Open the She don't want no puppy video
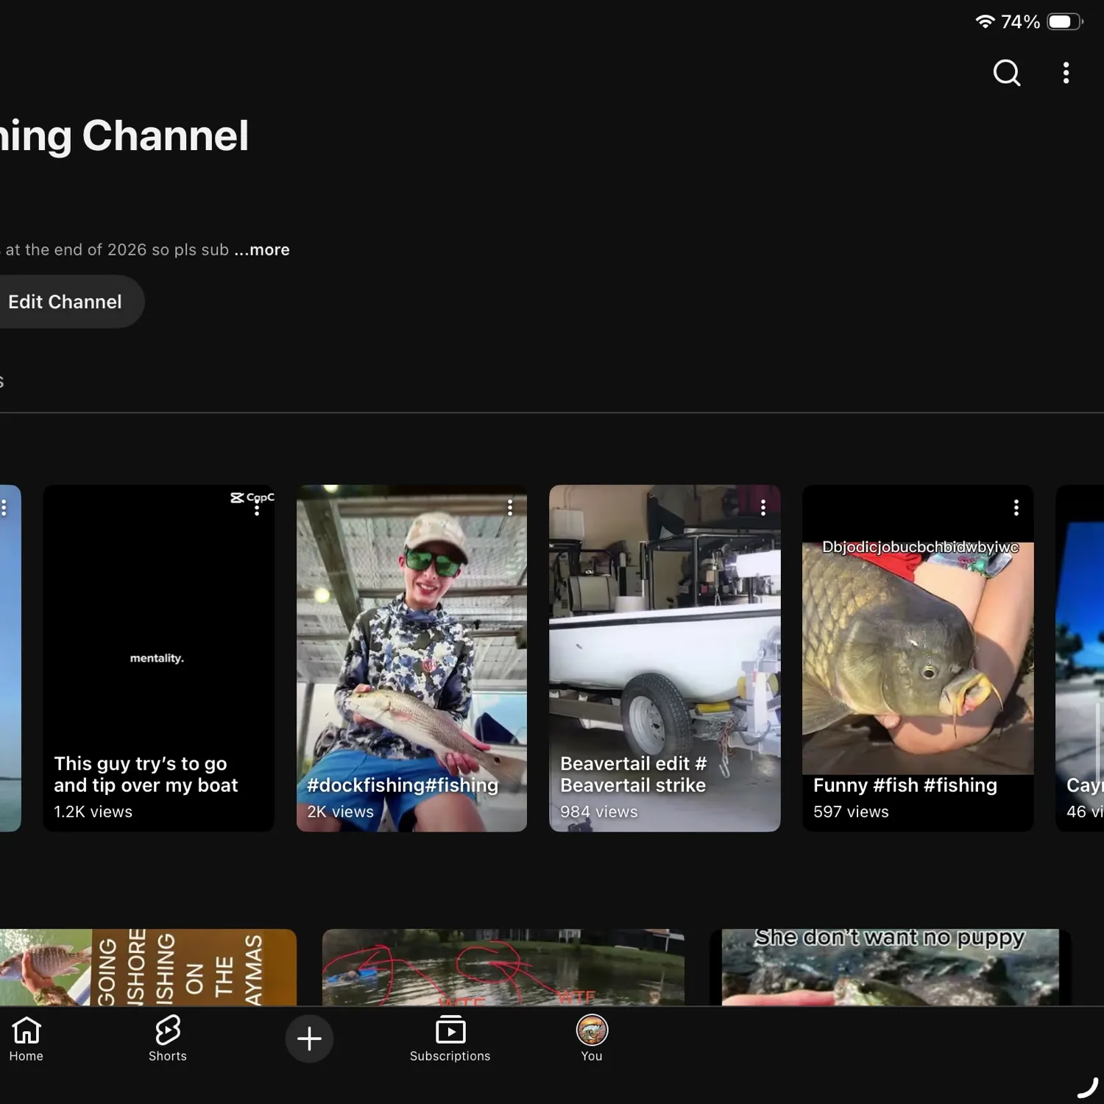 click(x=890, y=966)
